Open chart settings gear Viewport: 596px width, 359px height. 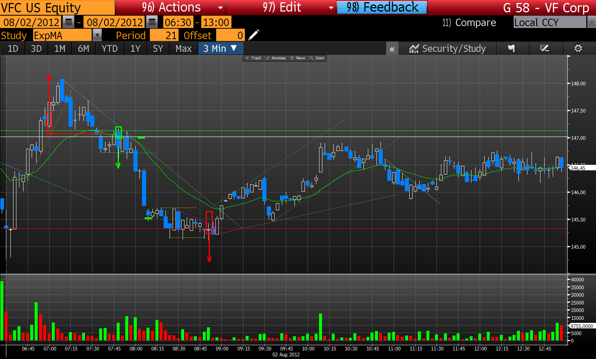pyautogui.click(x=578, y=48)
